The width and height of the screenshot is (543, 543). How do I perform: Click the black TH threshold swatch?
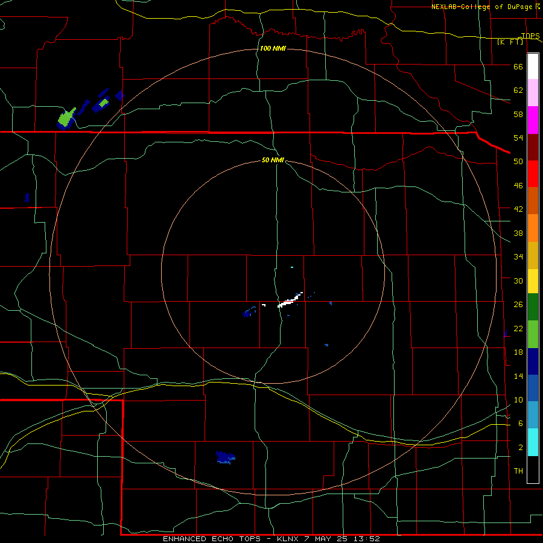pyautogui.click(x=533, y=469)
